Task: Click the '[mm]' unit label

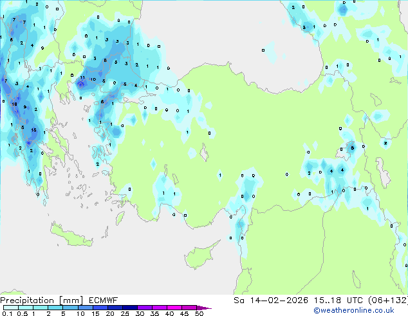Action: 71,301
